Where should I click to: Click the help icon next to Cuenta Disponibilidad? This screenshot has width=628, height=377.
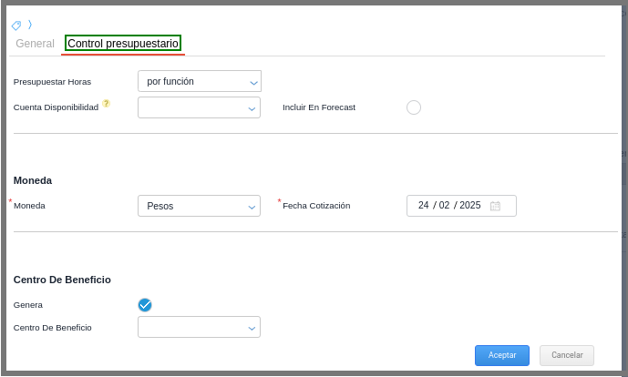(106, 104)
